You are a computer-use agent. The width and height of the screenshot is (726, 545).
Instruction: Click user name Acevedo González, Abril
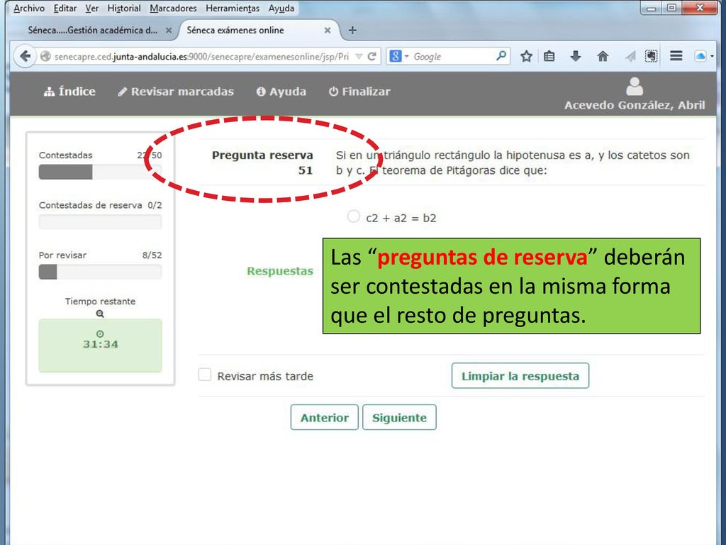pyautogui.click(x=635, y=105)
